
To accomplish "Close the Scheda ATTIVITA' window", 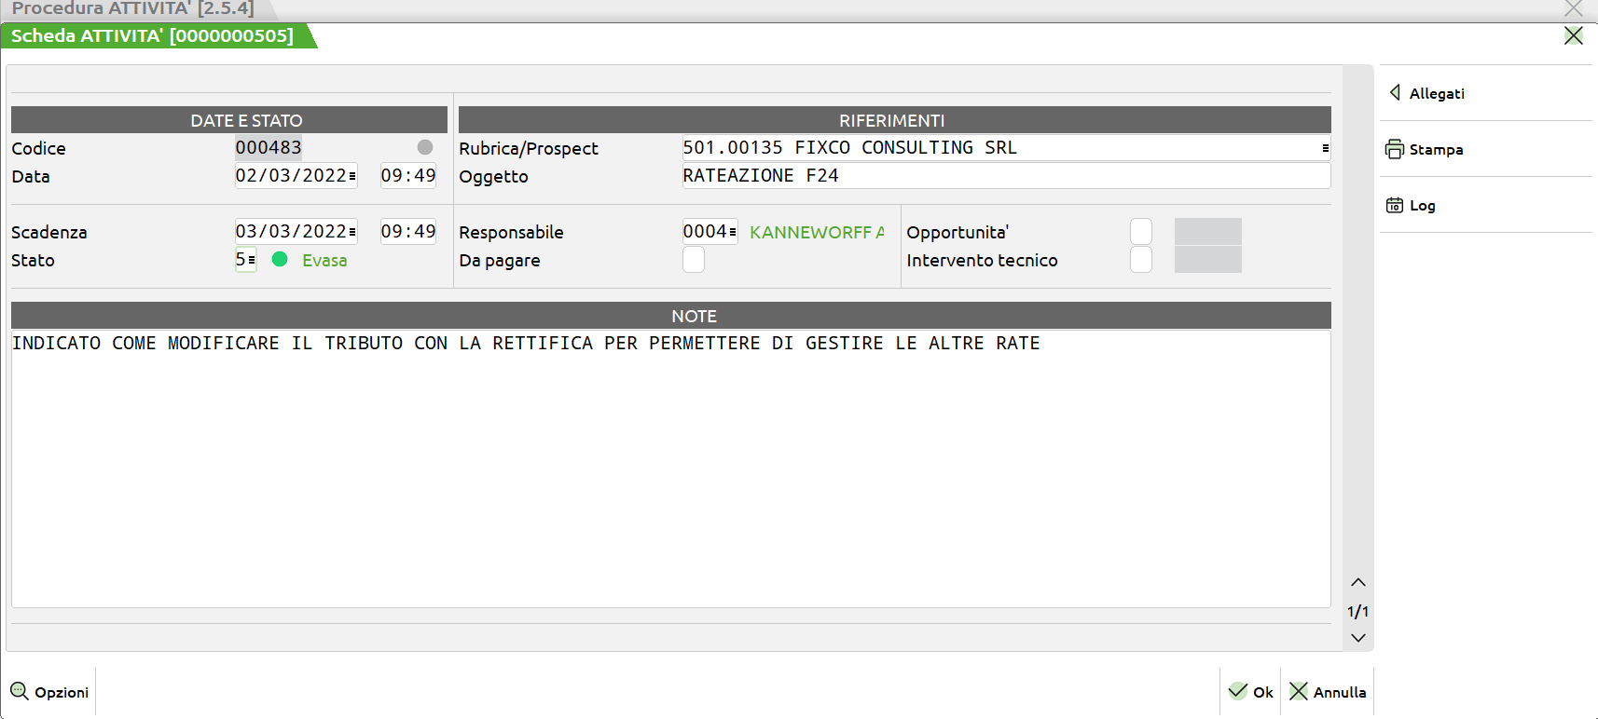I will click(x=1573, y=35).
